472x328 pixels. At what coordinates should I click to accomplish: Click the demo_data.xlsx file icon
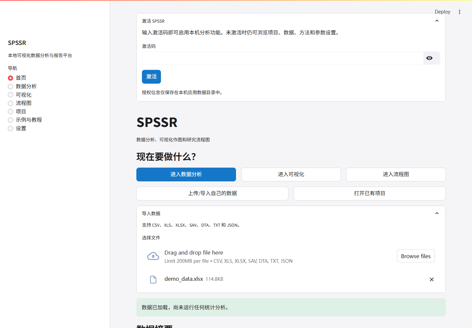(x=153, y=279)
